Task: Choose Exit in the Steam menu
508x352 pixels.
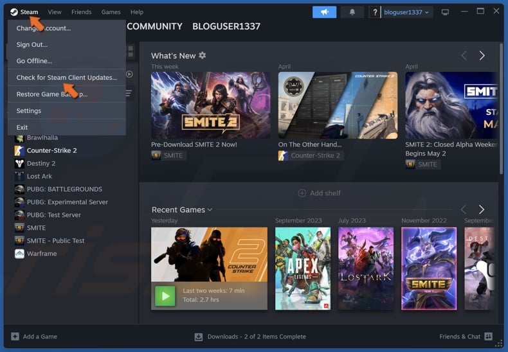Action: click(67, 127)
